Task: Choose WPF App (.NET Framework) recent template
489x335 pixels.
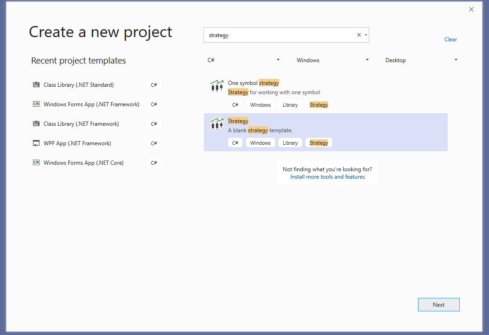Action: (77, 143)
